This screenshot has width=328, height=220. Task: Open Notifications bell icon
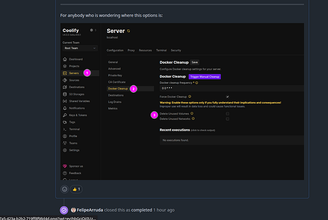tap(65, 108)
